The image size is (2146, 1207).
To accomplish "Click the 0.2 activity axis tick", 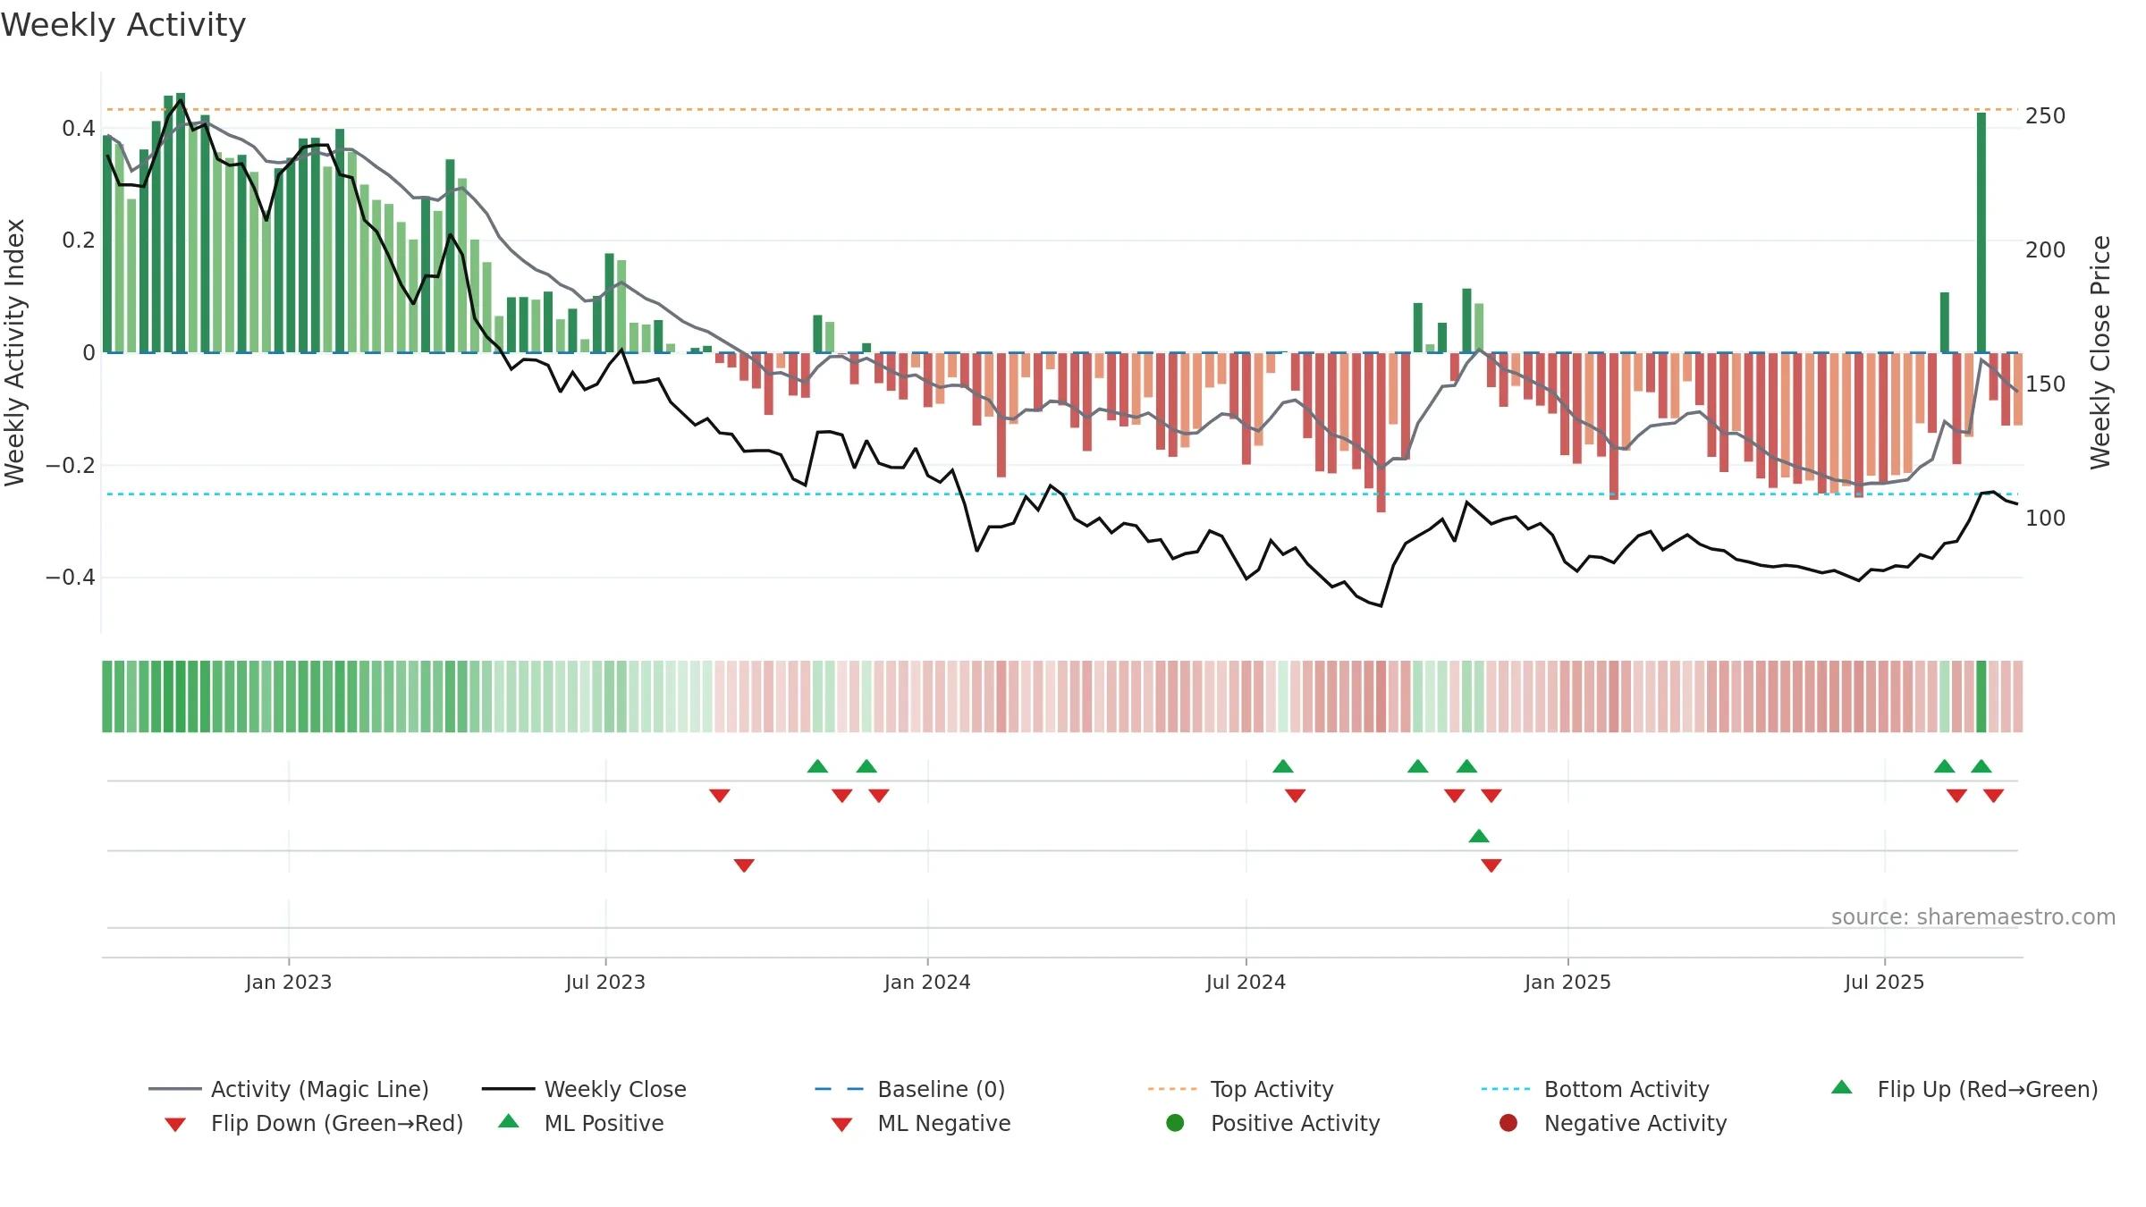I will 79,241.
